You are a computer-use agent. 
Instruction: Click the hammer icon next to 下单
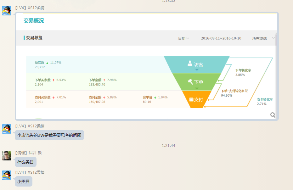[x=190, y=82]
